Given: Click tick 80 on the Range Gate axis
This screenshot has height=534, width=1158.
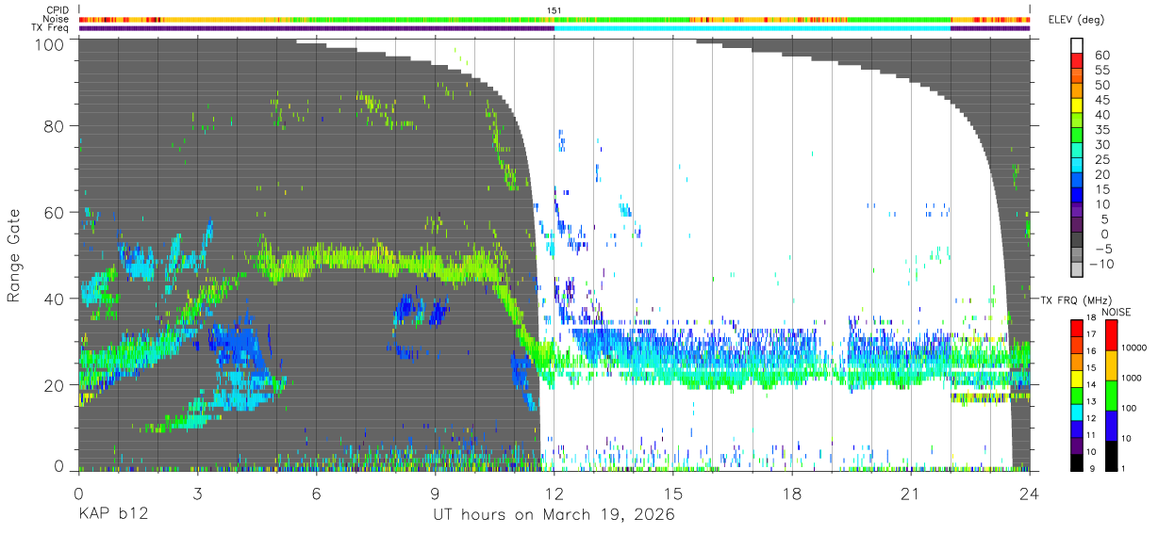Looking at the screenshot, I should pos(55,125).
